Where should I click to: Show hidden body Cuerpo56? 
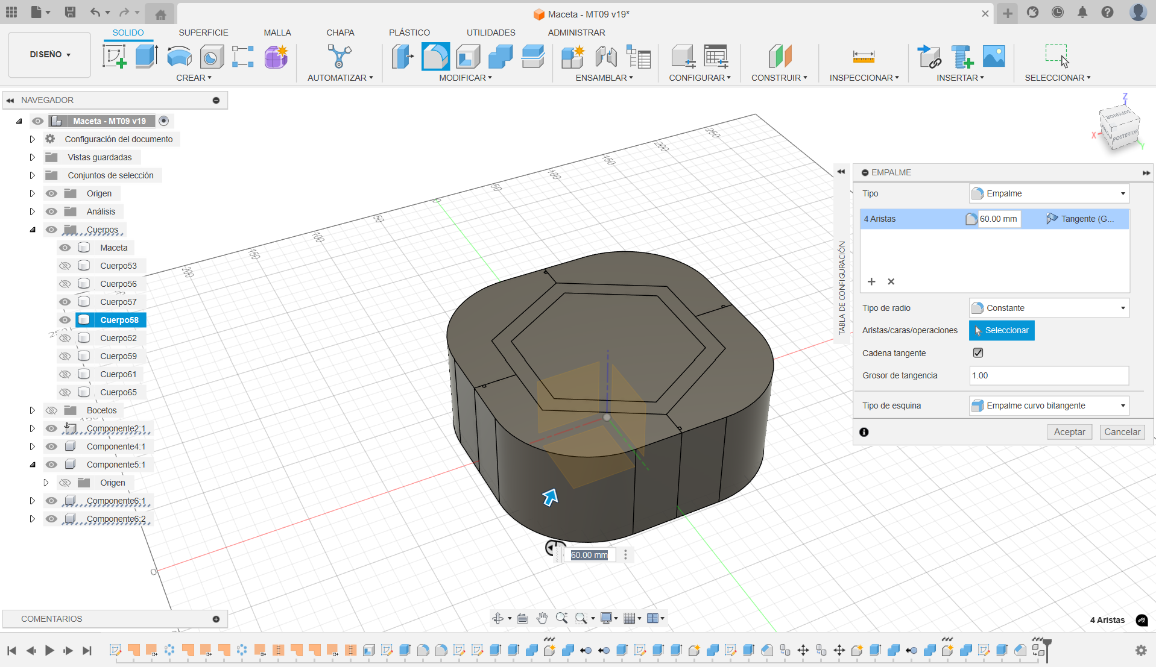pyautogui.click(x=65, y=284)
